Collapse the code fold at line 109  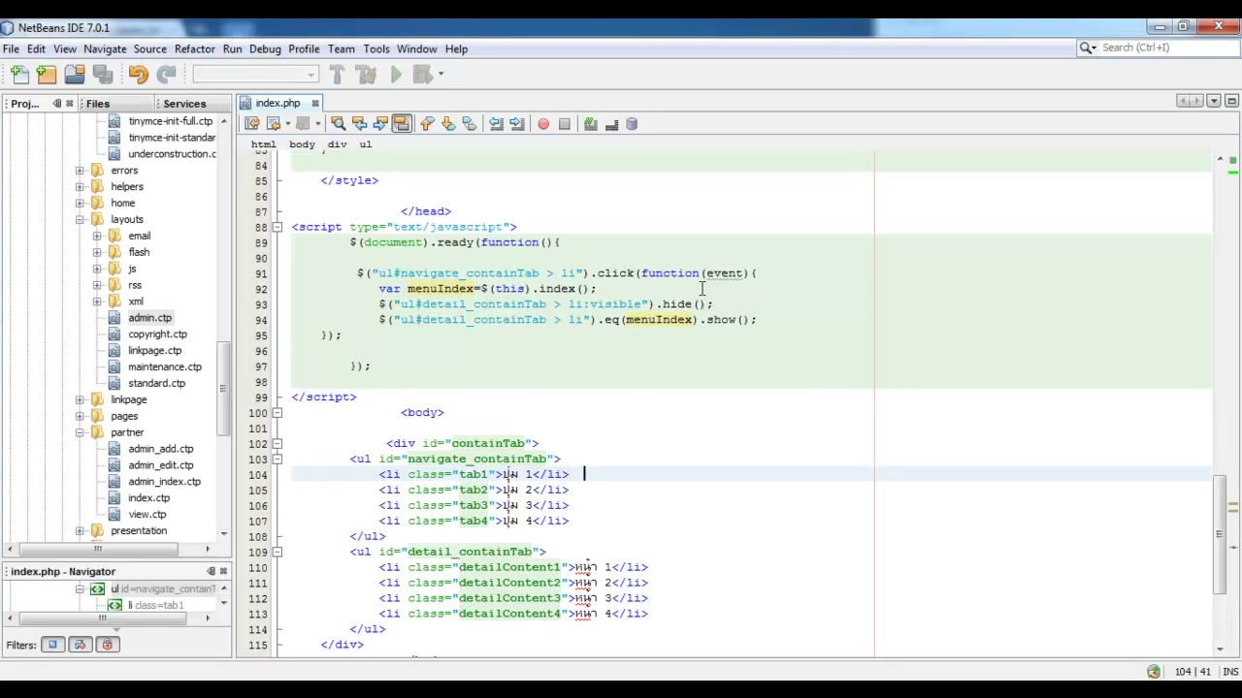tap(278, 552)
